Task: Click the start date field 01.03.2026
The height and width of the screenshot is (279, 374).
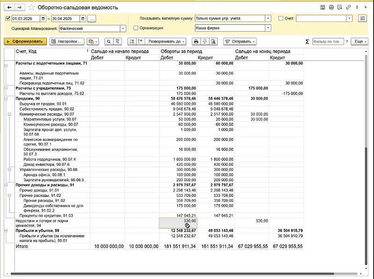Action: point(26,18)
